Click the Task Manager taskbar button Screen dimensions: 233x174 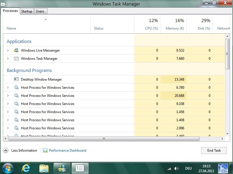click(x=80, y=168)
